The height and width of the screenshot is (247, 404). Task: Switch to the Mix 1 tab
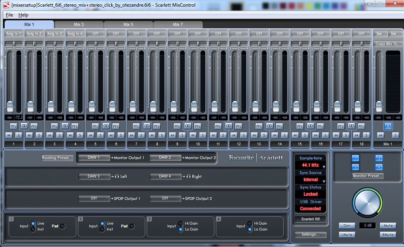29,24
